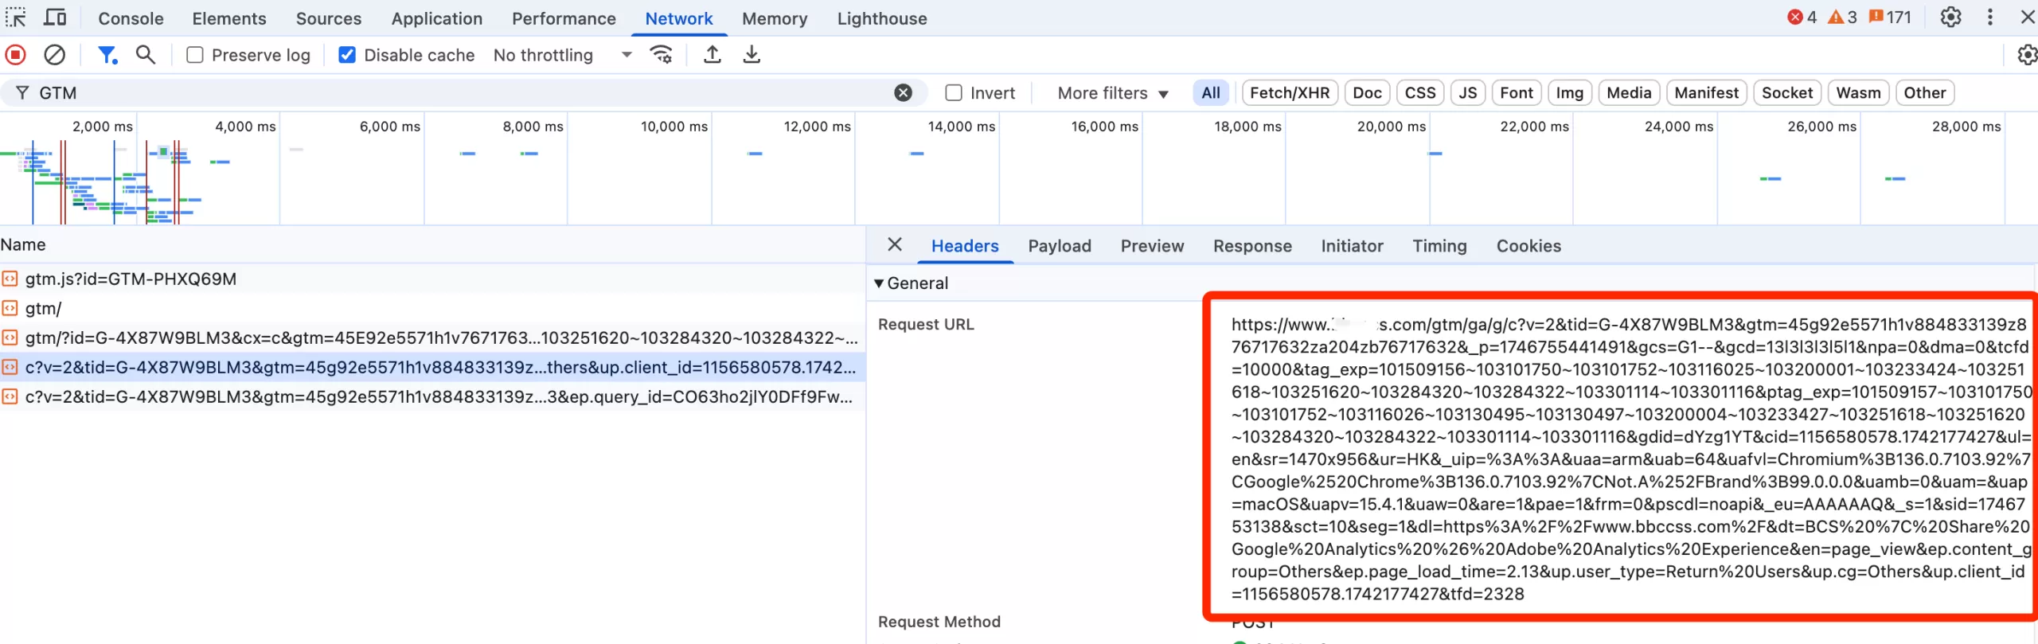
Task: Filter by Img requests
Action: (1569, 92)
